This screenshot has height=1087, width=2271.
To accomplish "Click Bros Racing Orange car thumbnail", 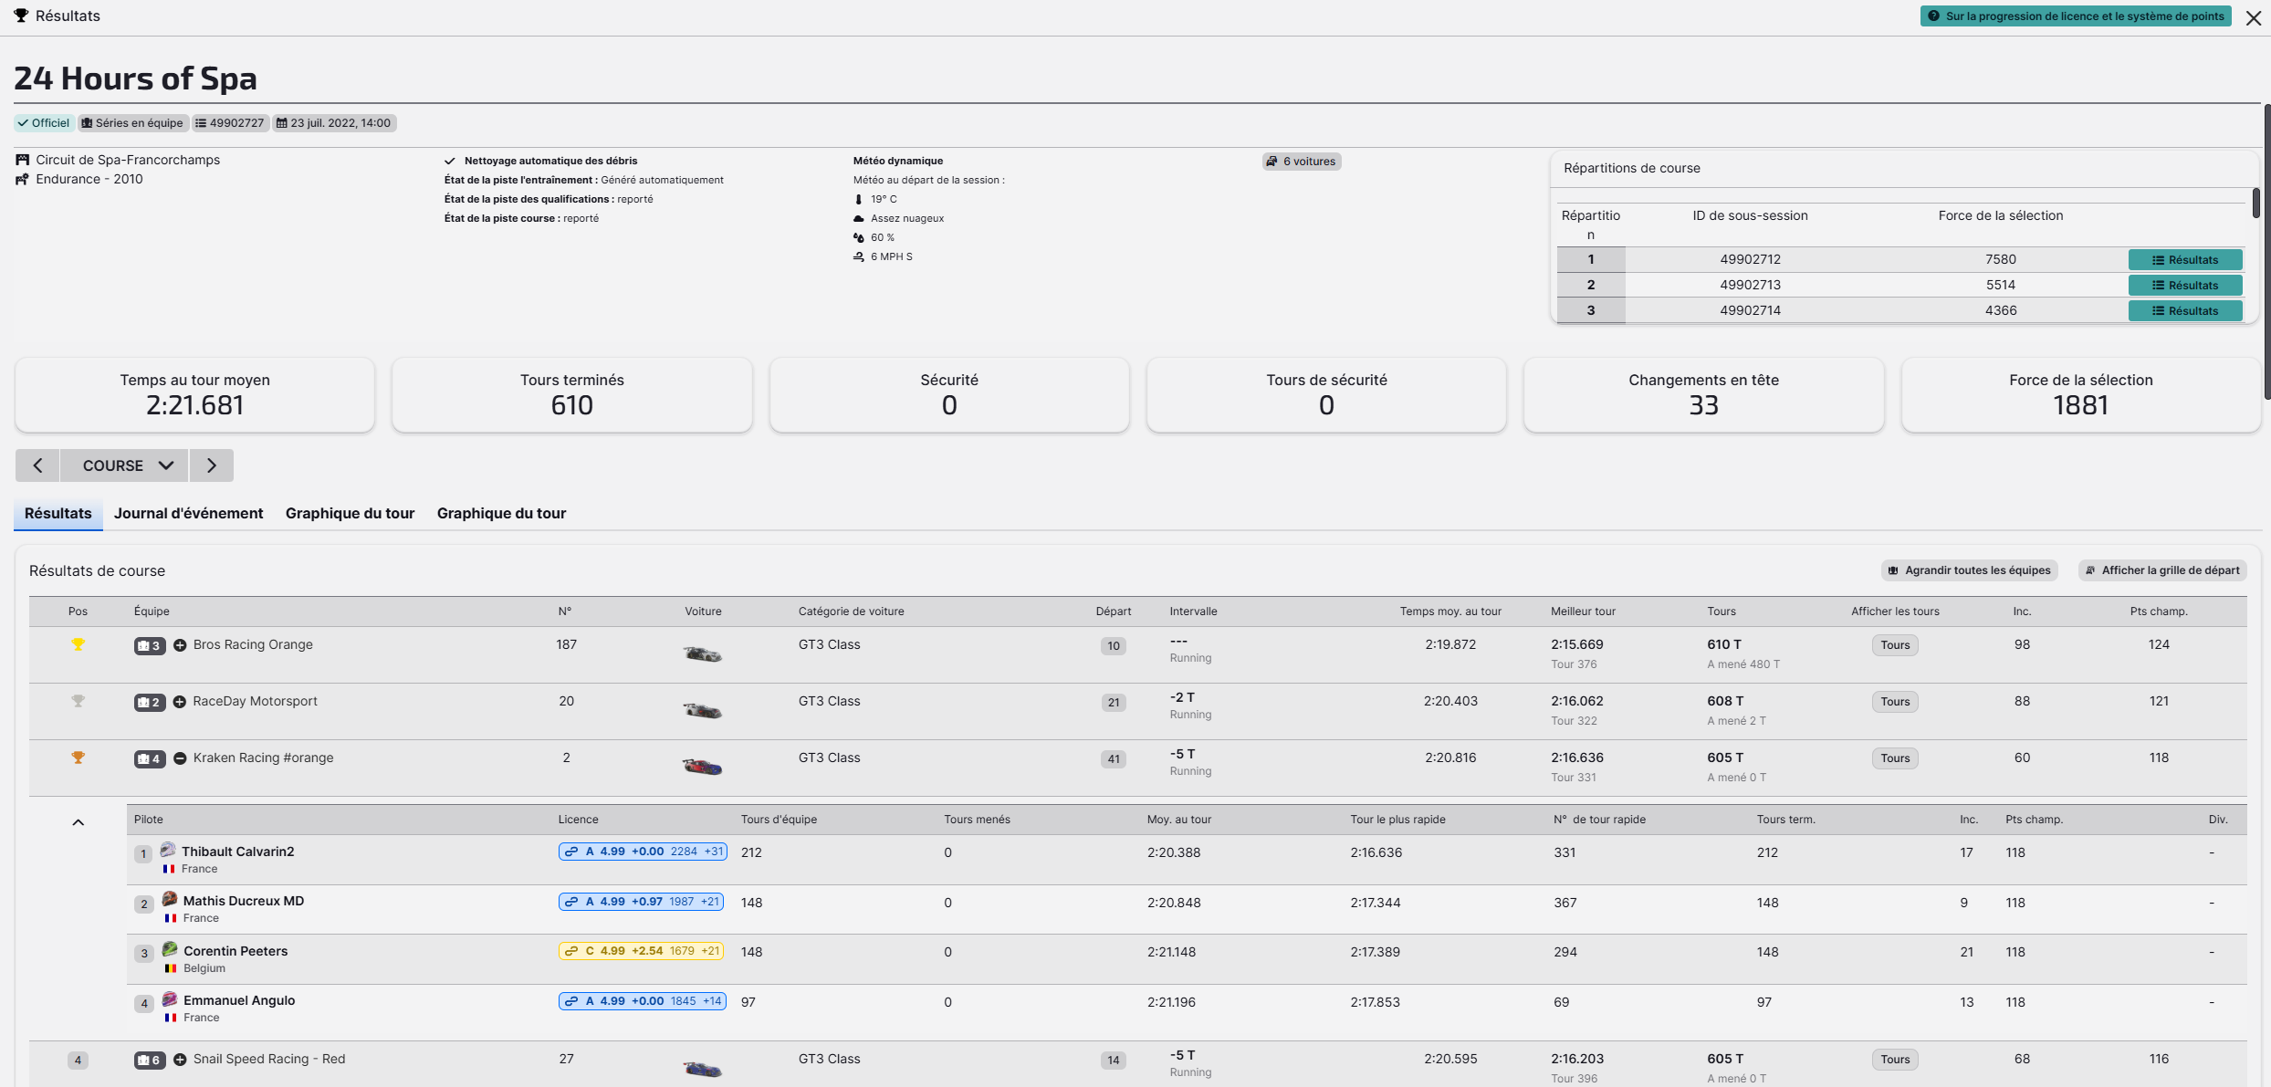I will [x=702, y=654].
